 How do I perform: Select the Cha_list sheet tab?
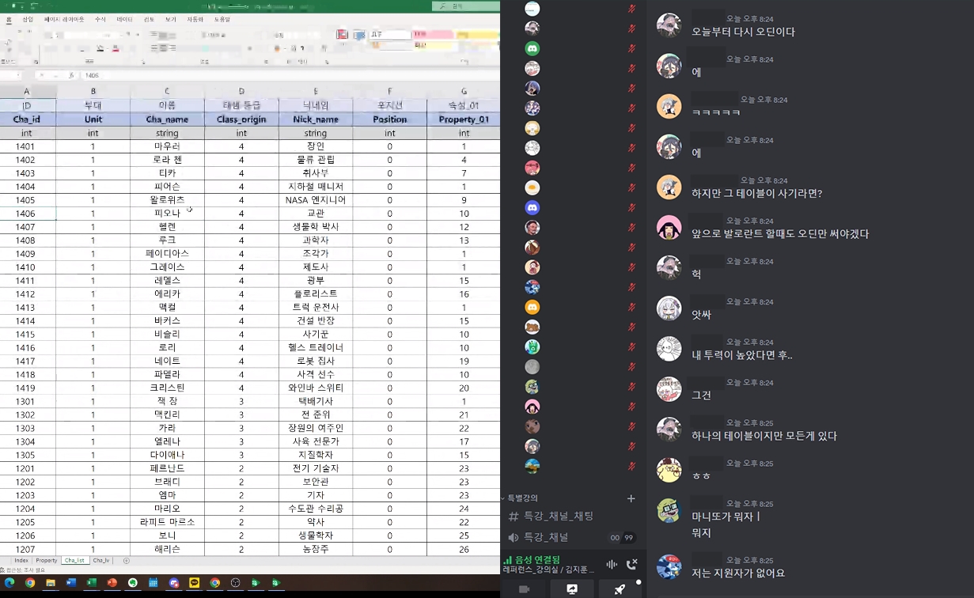74,561
